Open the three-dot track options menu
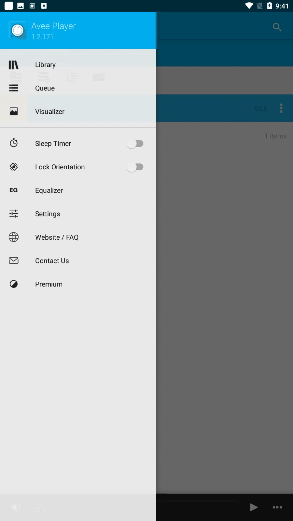Image resolution: width=293 pixels, height=521 pixels. point(281,108)
